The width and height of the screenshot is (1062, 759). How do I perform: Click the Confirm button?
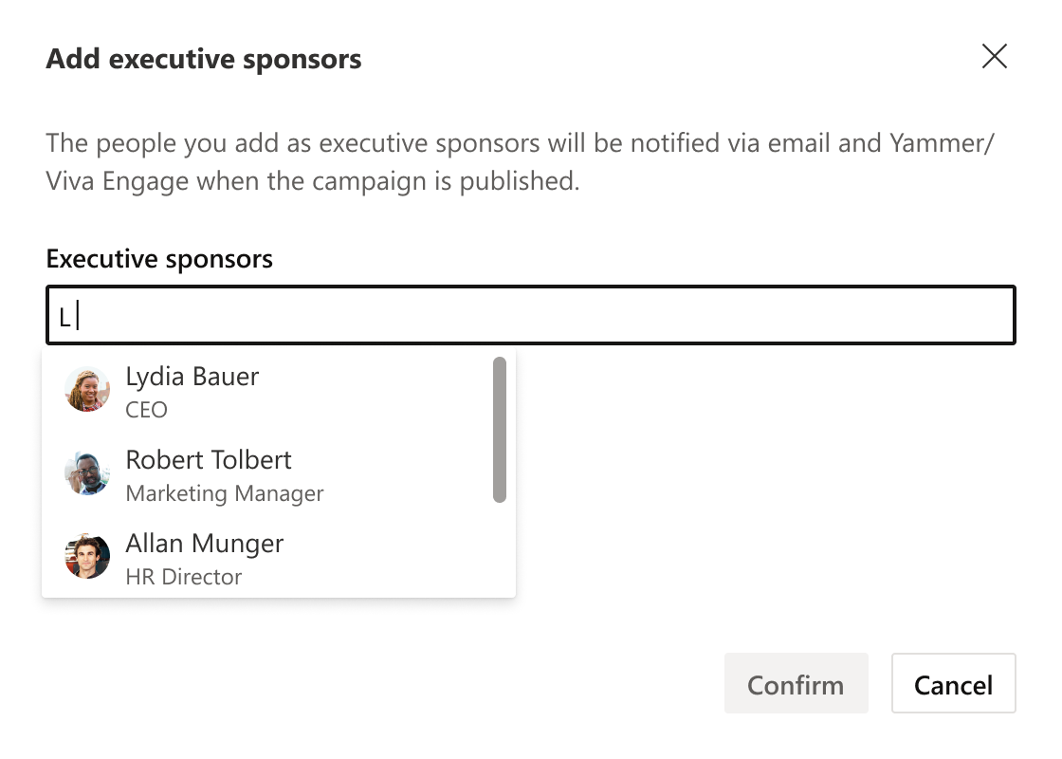[796, 683]
